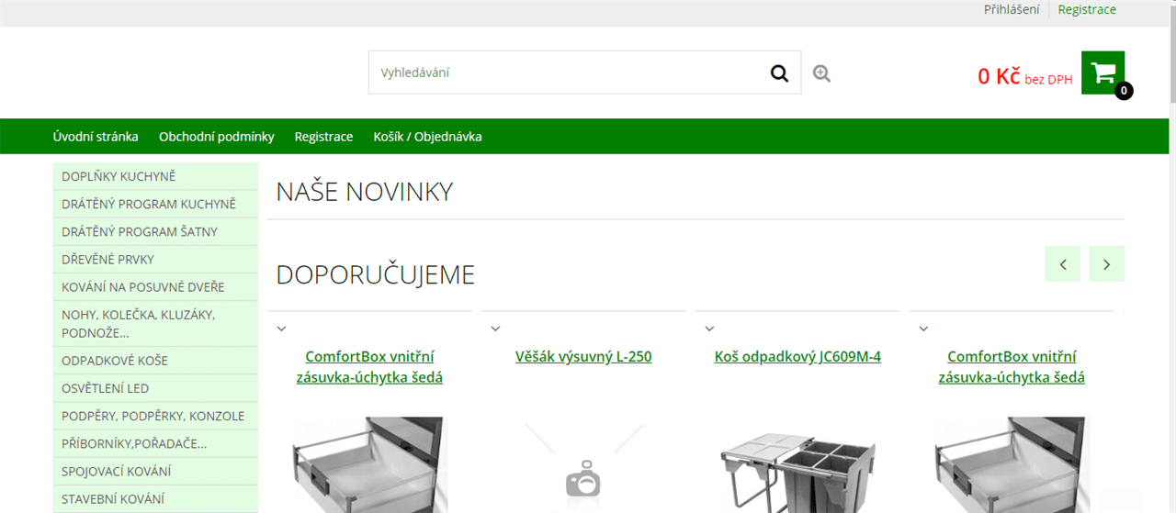Expand chevron above first ComfortBox product
Viewport: 1176px width, 513px height.
(281, 328)
